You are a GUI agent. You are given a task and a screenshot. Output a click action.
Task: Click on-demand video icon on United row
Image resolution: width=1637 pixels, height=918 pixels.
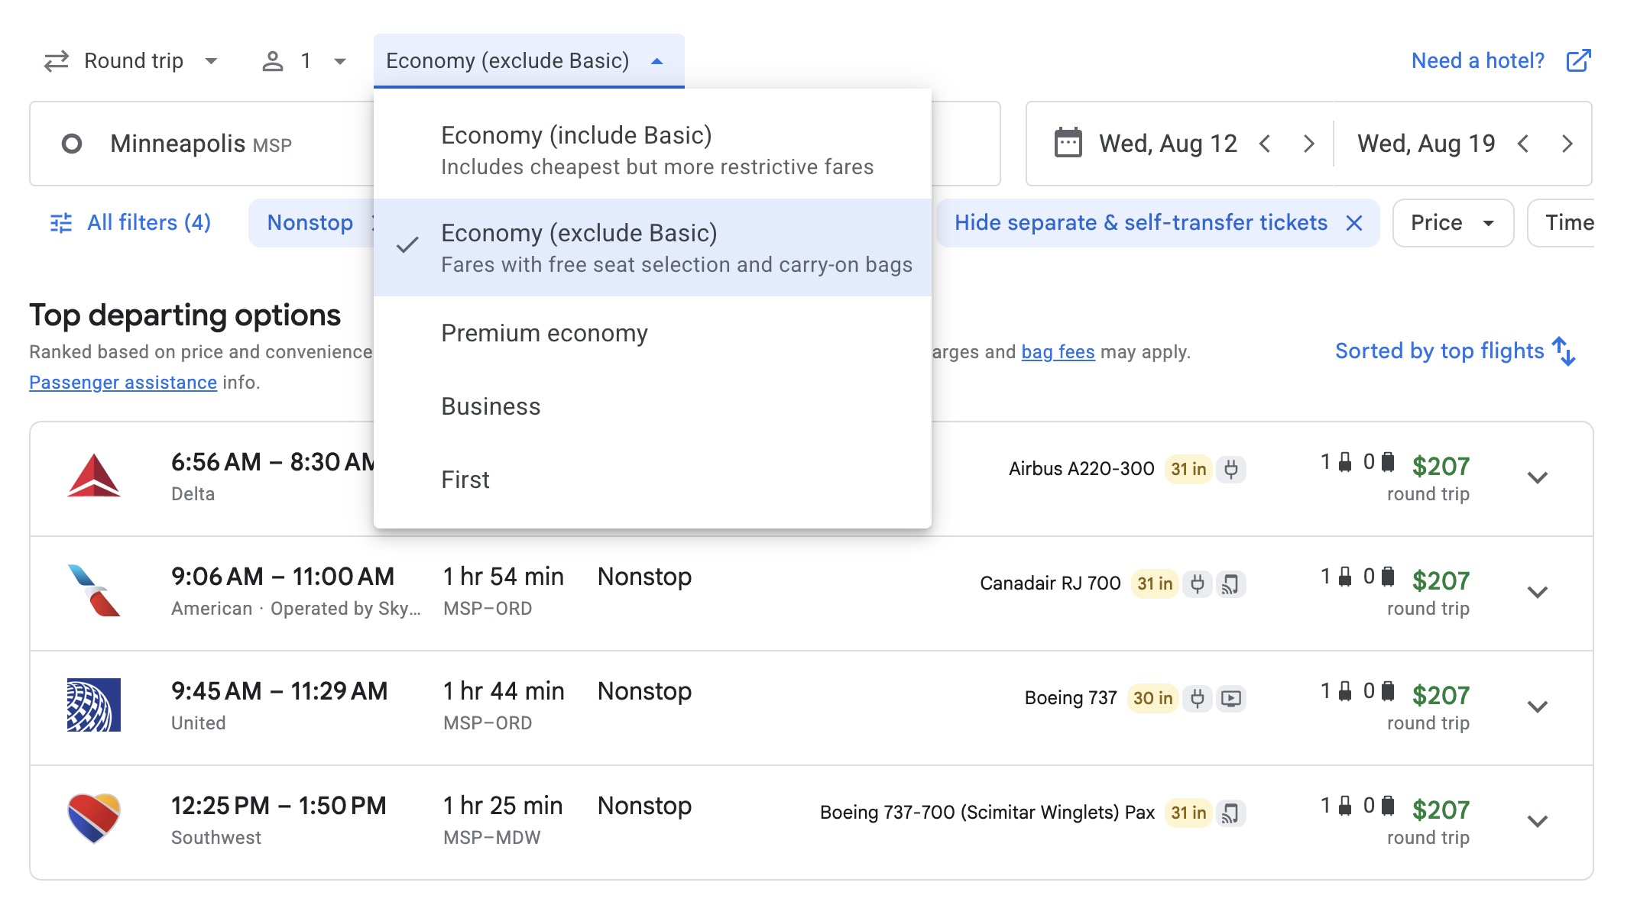click(1230, 699)
